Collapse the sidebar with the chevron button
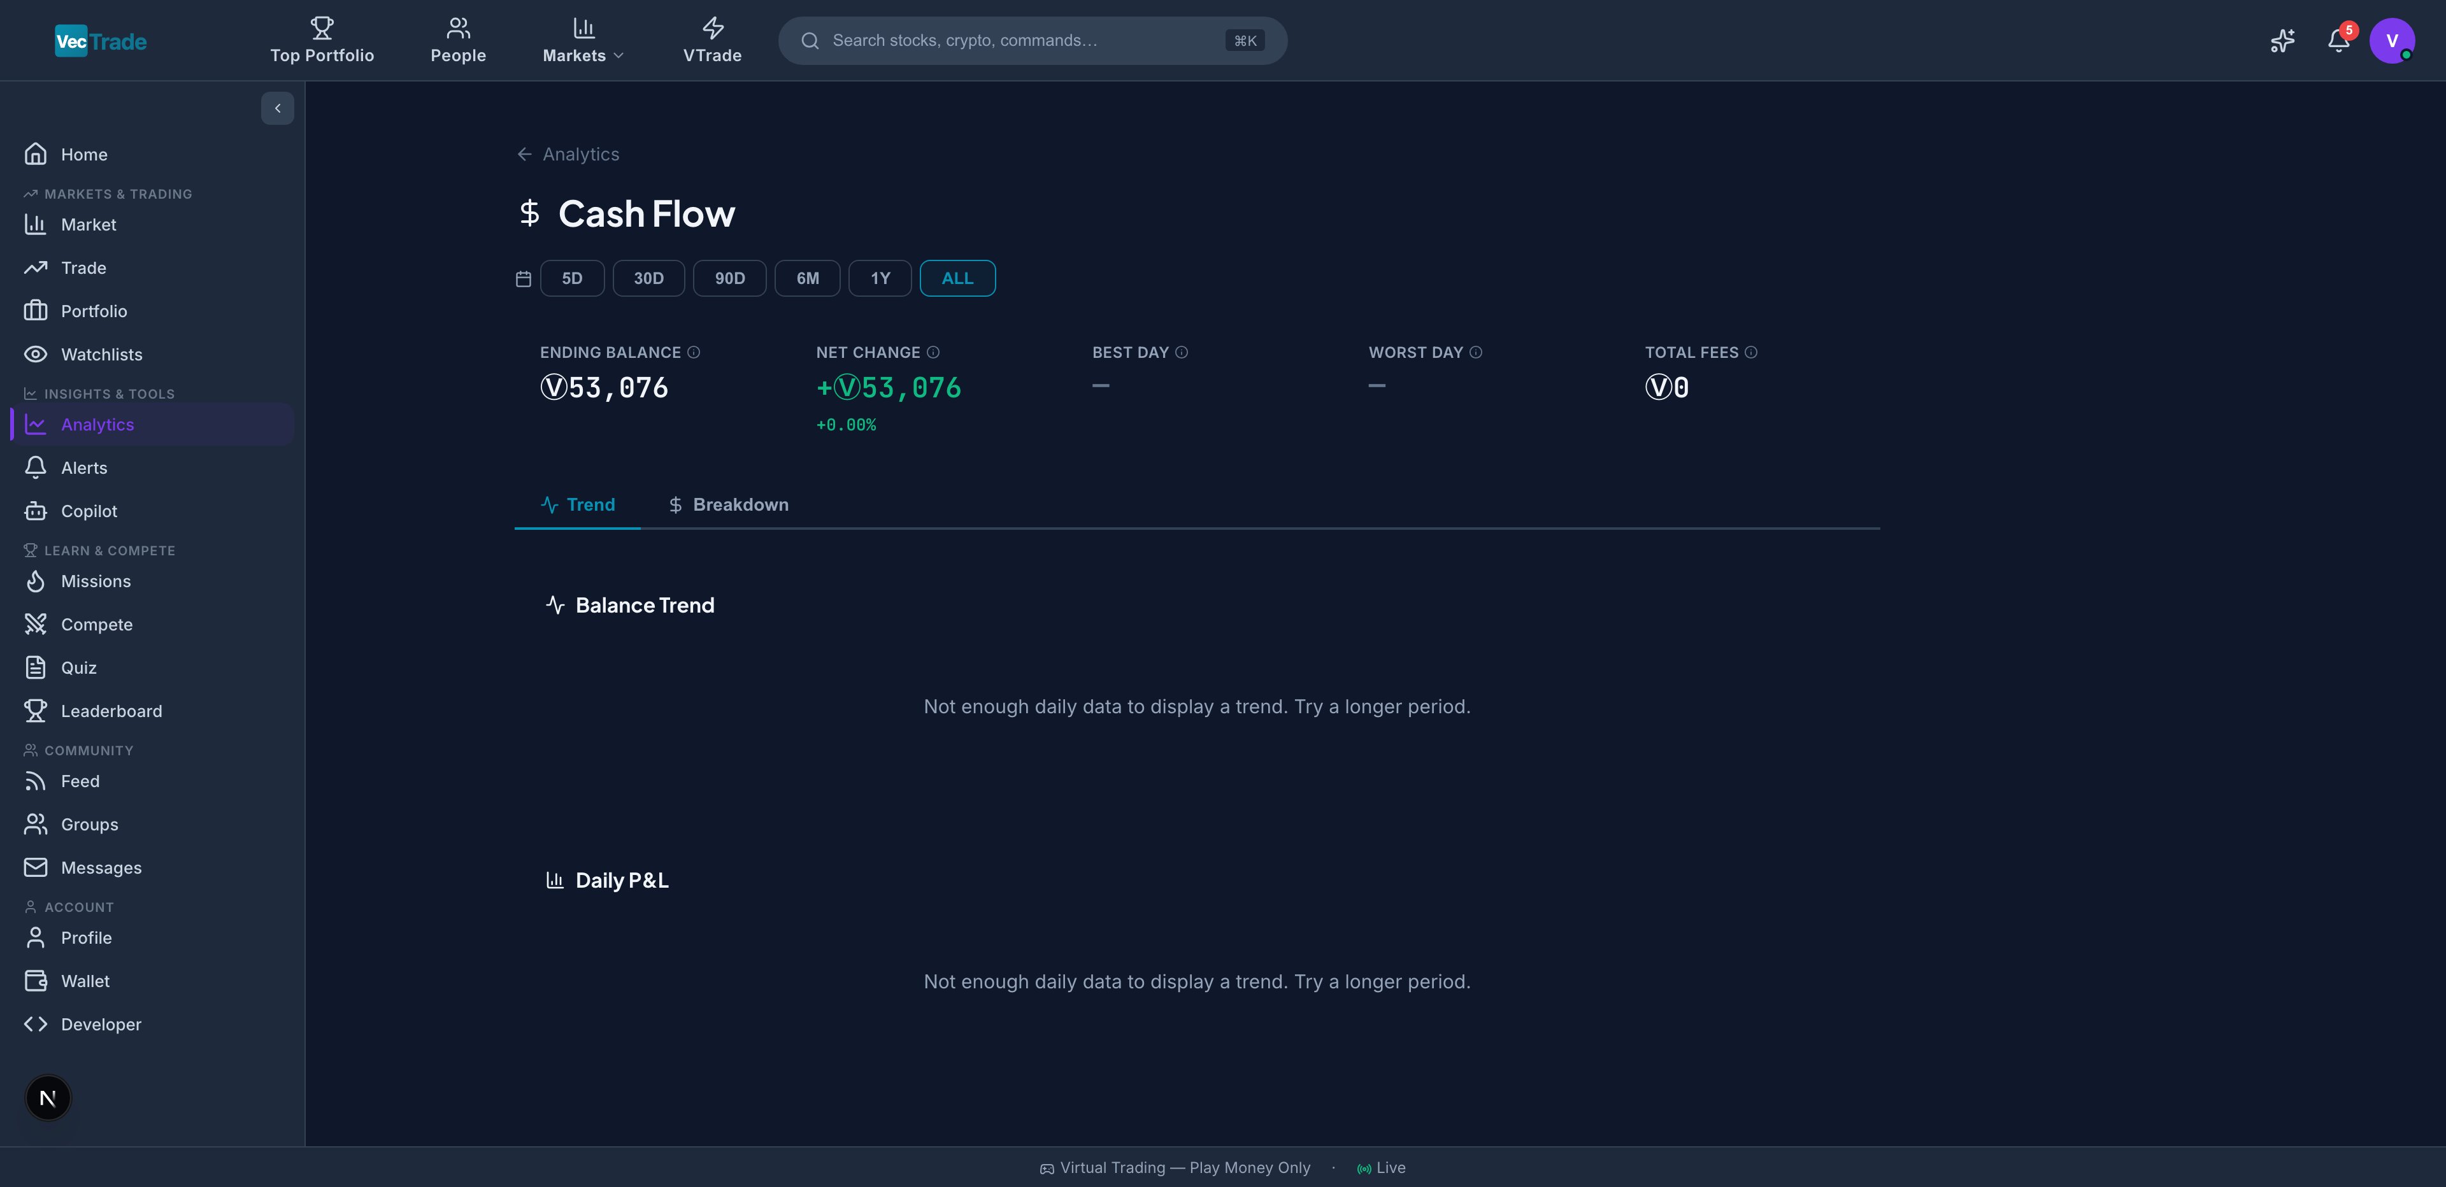The width and height of the screenshot is (2446, 1187). 277,108
